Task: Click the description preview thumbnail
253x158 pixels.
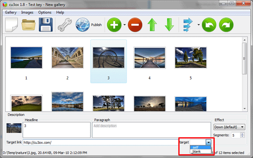Action: [x=14, y=128]
